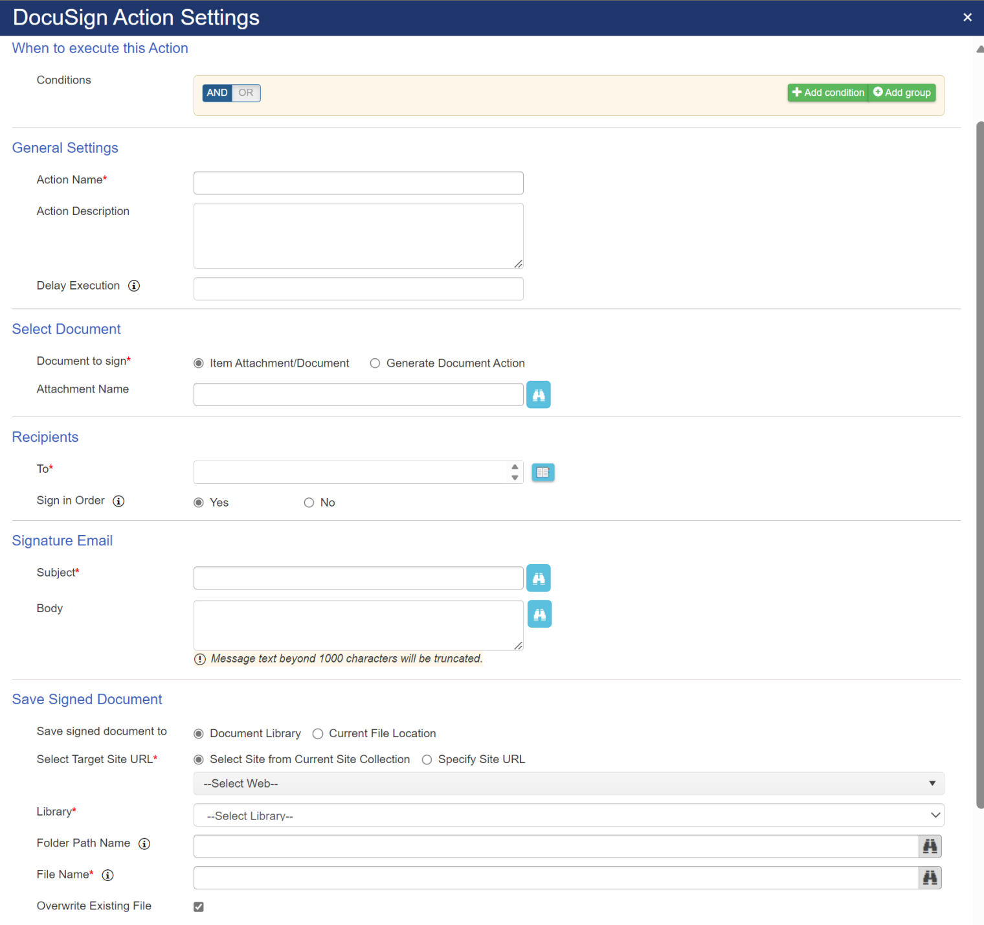Screen dimensions: 984x925
Task: Focus the File Name input
Action: [x=555, y=878]
